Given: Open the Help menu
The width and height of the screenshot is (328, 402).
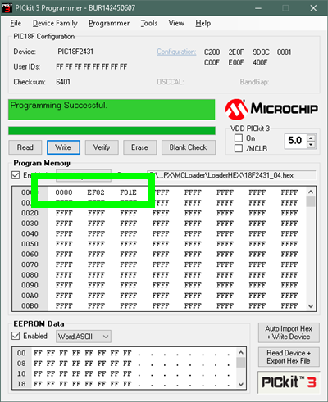Looking at the screenshot, I should pos(203,24).
